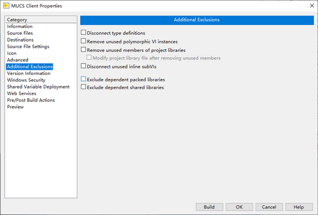Check Remove unused polymorphic VI instances
The image size is (318, 215).
point(83,41)
